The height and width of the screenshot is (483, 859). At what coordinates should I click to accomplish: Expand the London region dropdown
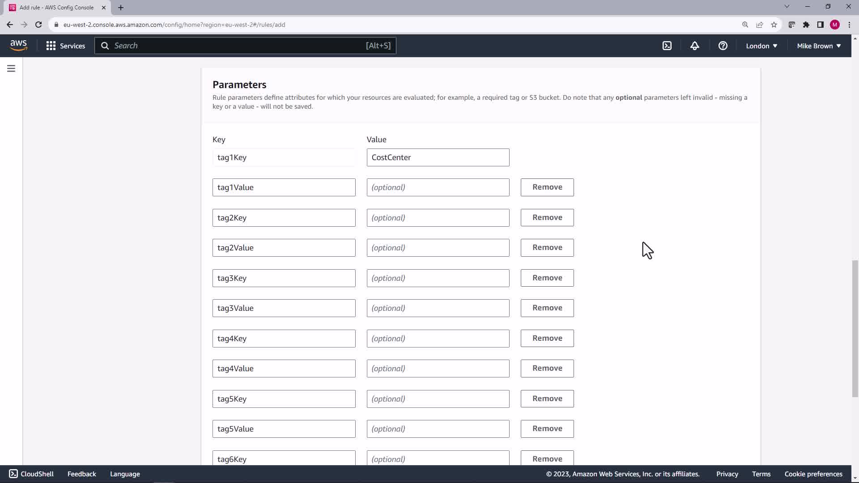coord(761,46)
